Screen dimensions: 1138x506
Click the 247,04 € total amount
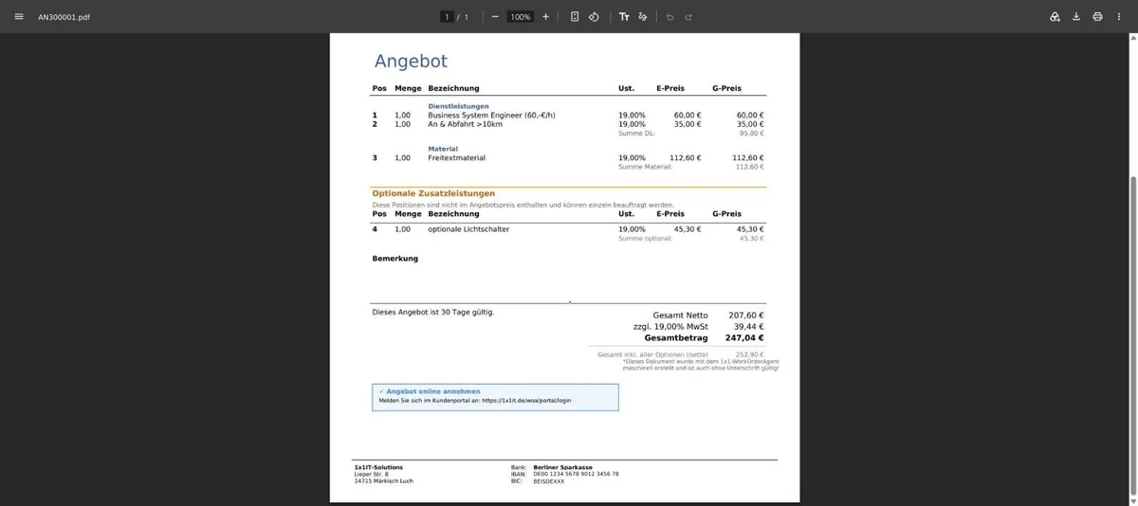[x=744, y=338]
